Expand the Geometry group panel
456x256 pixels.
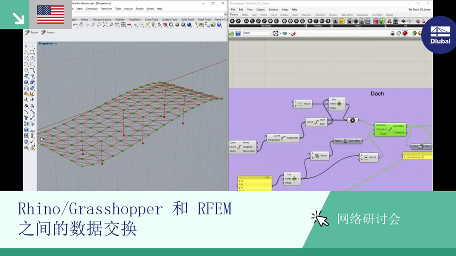[305, 26]
